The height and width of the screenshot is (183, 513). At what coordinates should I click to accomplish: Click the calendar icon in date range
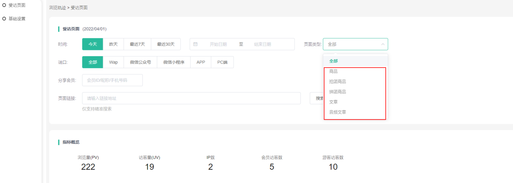(196, 44)
